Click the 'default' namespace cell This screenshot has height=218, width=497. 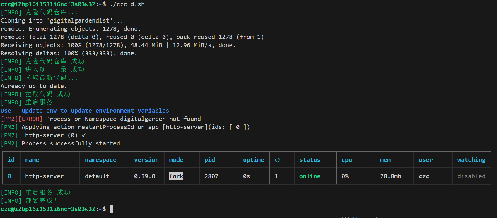pyautogui.click(x=97, y=176)
